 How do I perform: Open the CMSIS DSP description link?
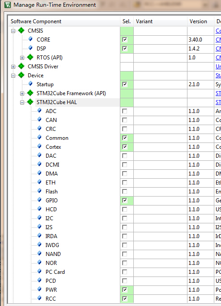click(218, 49)
